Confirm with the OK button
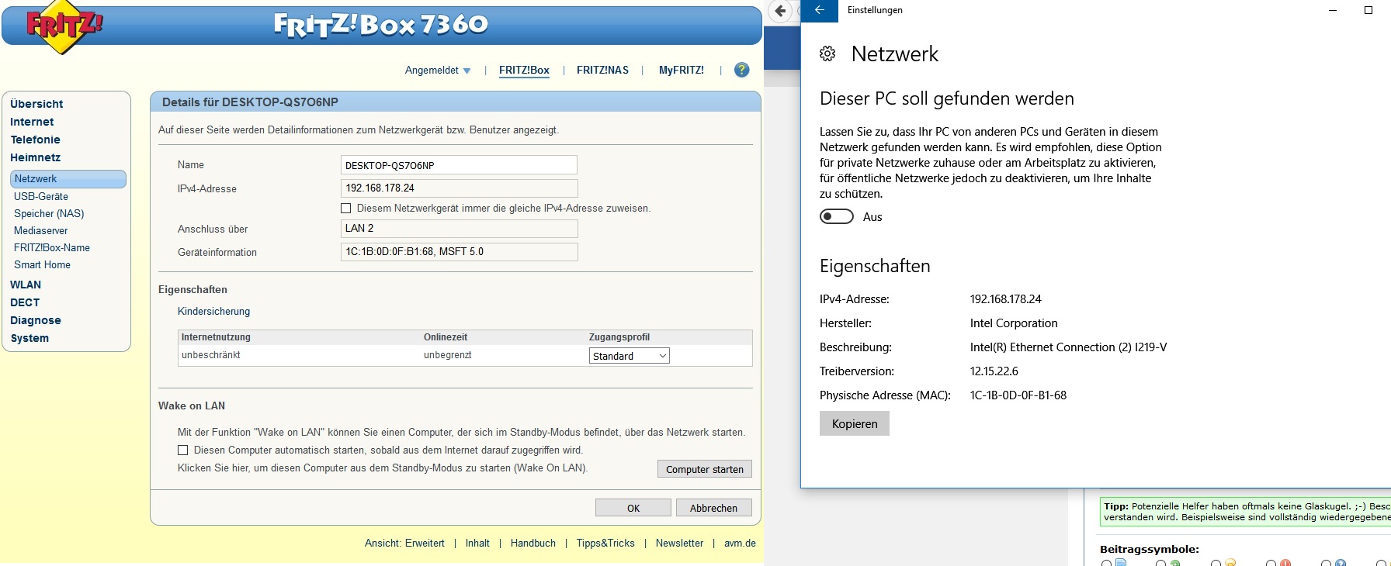 [633, 508]
